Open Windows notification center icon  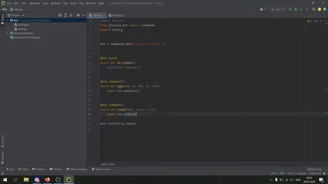pyautogui.click(x=321, y=179)
